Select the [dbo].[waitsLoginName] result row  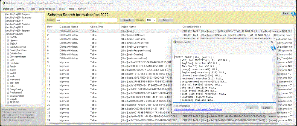pos(109,47)
